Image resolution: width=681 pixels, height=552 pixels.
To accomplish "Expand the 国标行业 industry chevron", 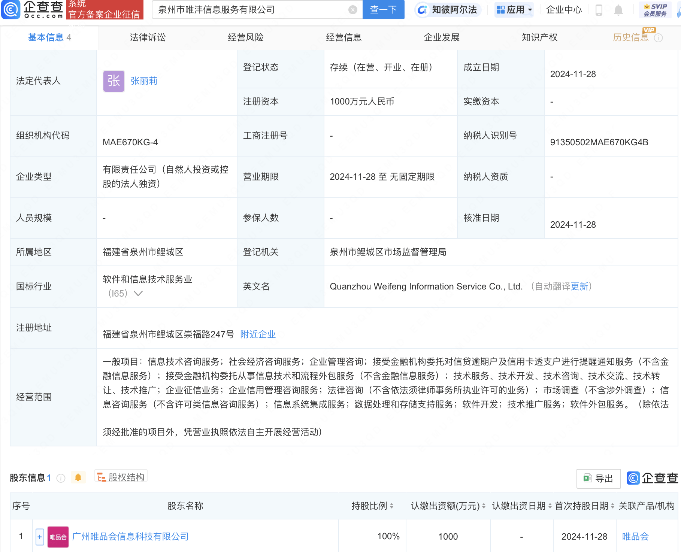I will [138, 293].
